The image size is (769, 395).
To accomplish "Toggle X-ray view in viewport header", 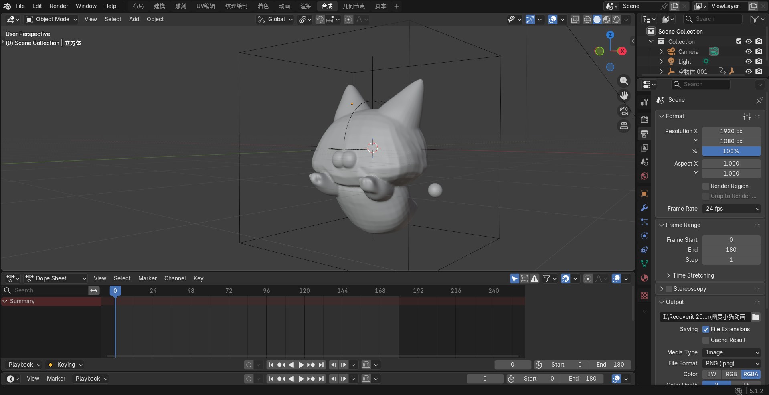I will 575,19.
